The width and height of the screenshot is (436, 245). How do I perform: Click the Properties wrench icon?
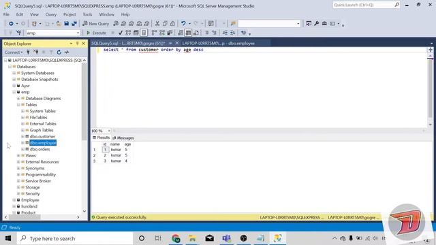tap(316, 24)
